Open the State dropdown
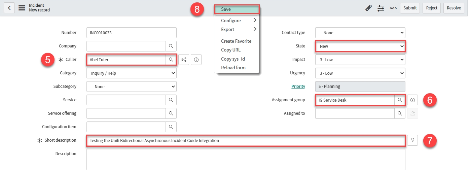 (x=360, y=46)
